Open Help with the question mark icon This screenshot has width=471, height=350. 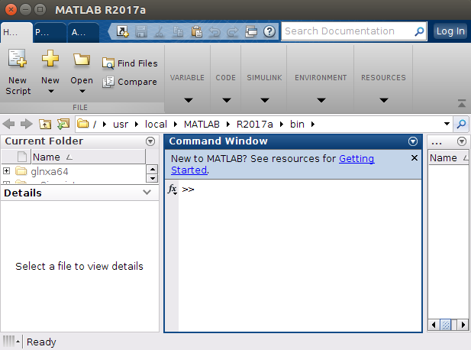269,31
